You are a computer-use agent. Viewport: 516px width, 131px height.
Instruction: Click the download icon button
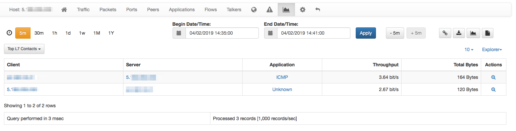coord(459,33)
